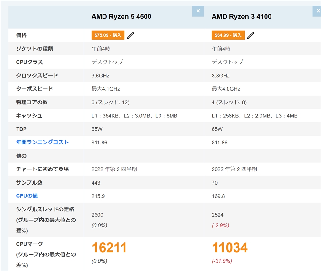
Task: Click the チャートに初めて登場 row label
Action: click(42, 169)
